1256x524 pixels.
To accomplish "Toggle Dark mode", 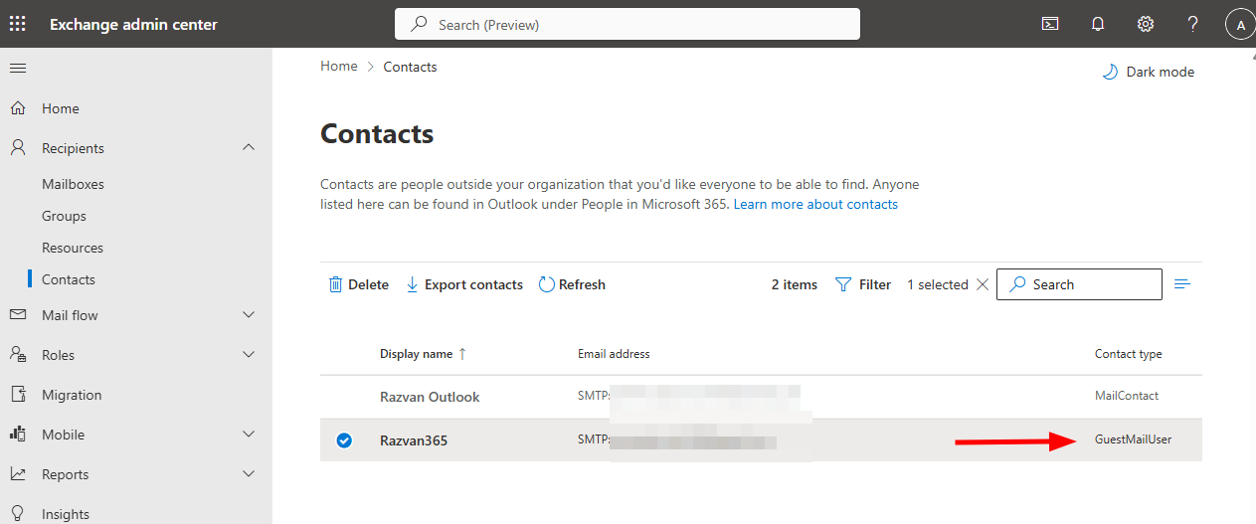I will (1148, 72).
